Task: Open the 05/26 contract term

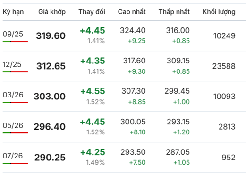Action: [13, 125]
